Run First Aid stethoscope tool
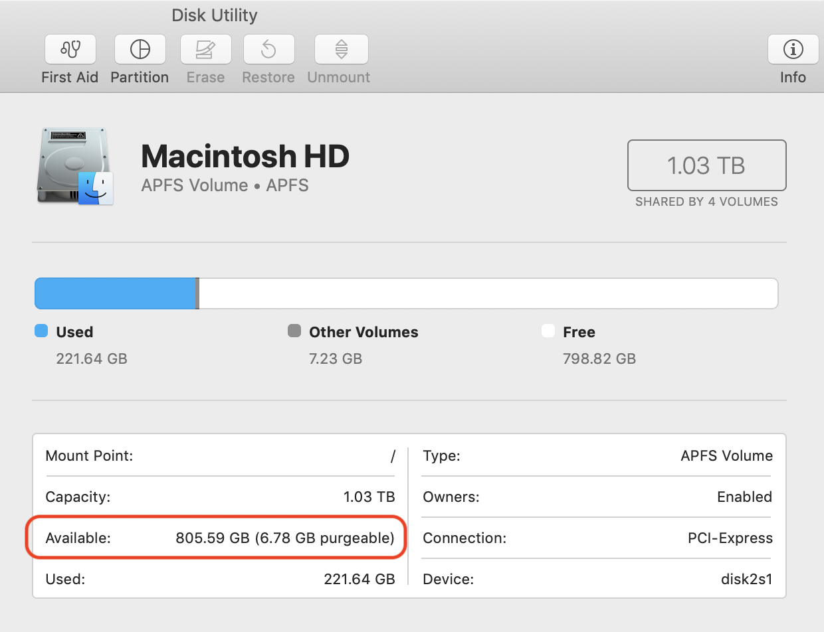This screenshot has height=632, width=824. 70,49
